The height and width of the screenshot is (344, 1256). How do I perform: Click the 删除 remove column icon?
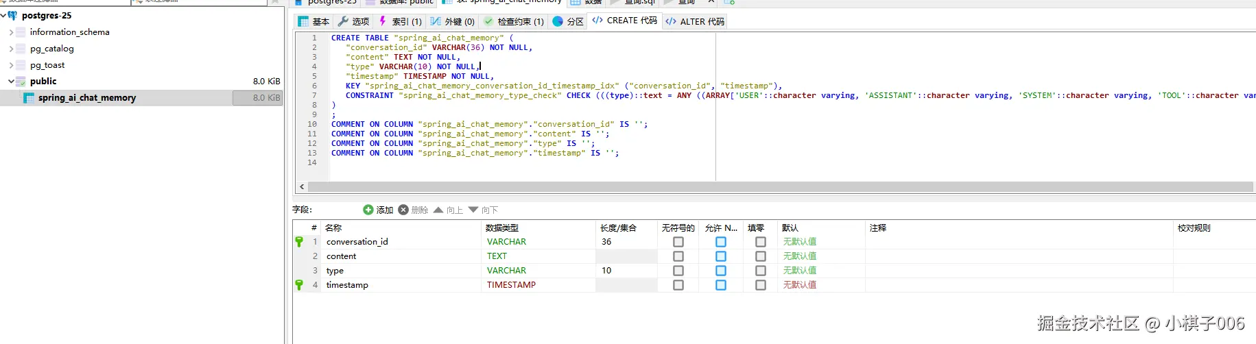[x=403, y=210]
